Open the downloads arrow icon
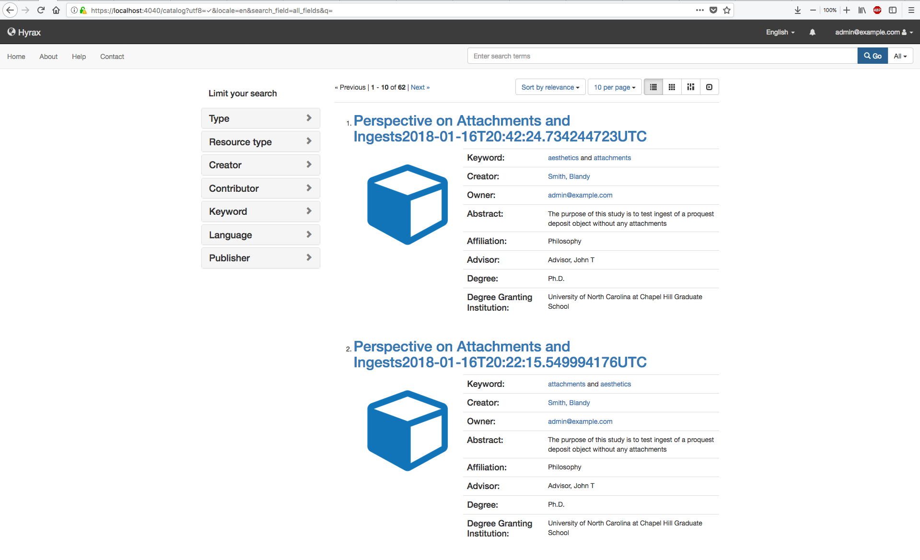The width and height of the screenshot is (920, 560). point(798,10)
